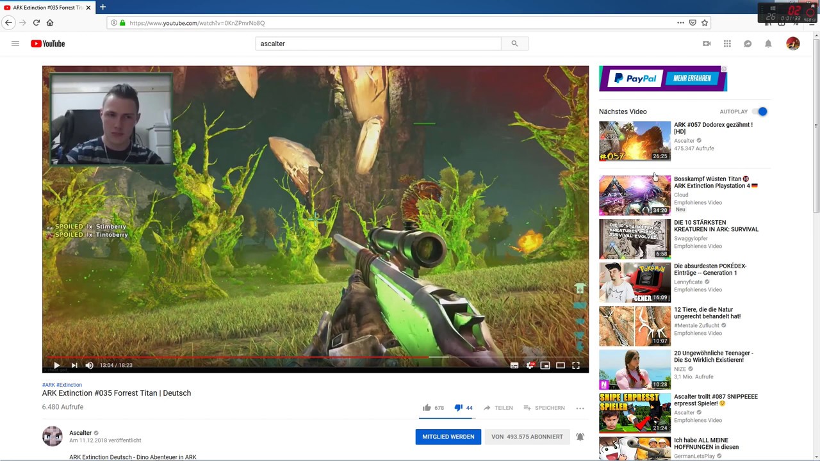The image size is (820, 461).
Task: Click the PayPal Mehr erfahren ad banner
Action: (663, 79)
